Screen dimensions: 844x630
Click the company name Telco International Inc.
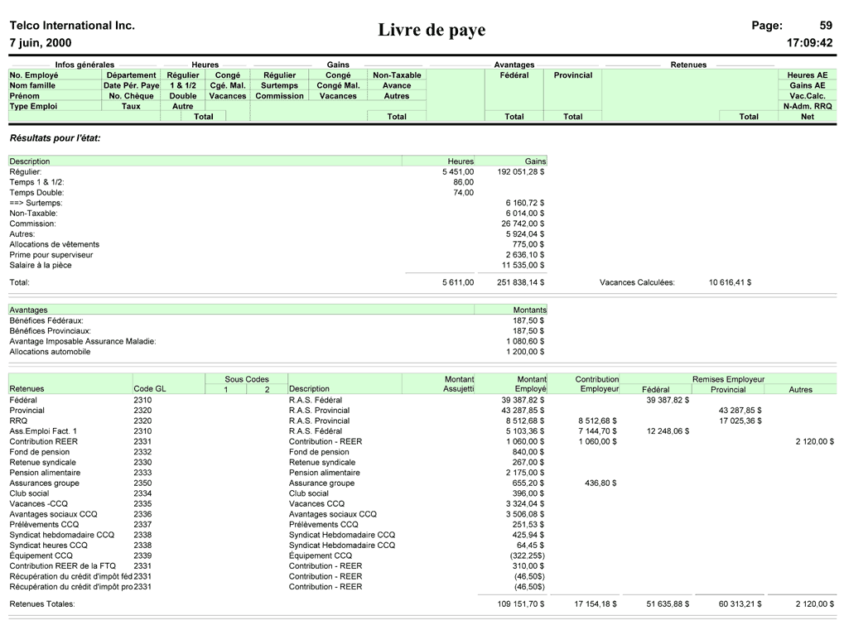point(71,26)
